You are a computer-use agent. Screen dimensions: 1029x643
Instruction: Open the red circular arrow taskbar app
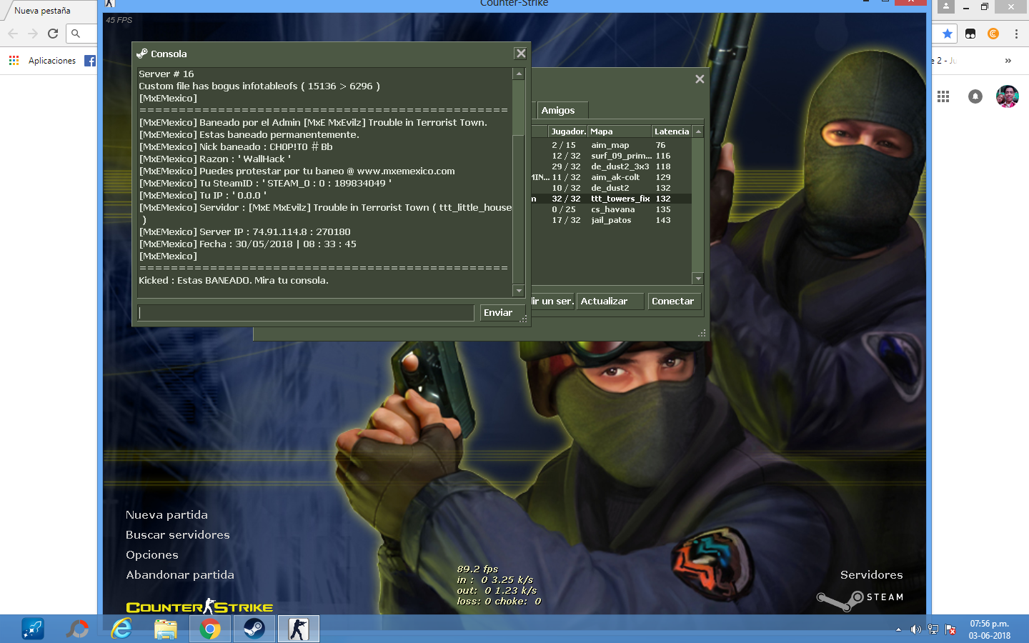(78, 629)
